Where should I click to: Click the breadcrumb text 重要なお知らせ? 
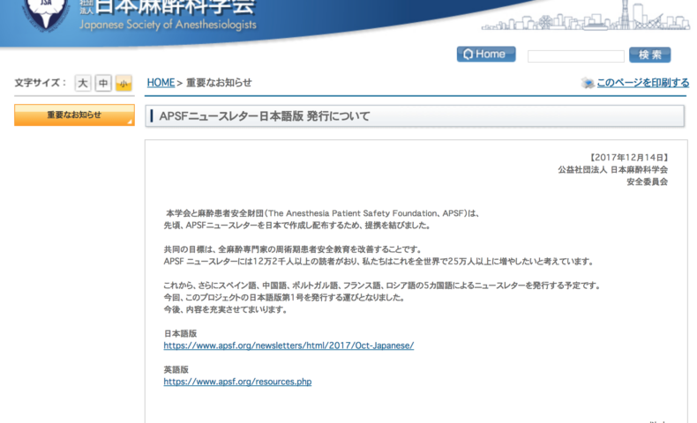pos(219,83)
